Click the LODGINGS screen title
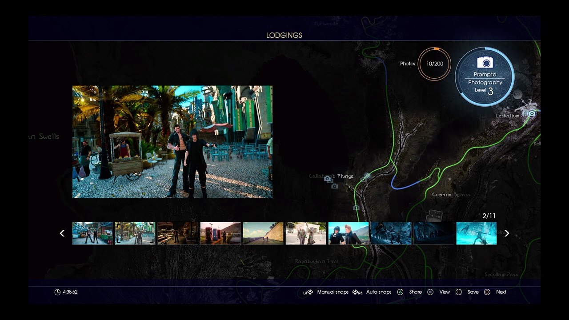569x320 pixels. (284, 35)
